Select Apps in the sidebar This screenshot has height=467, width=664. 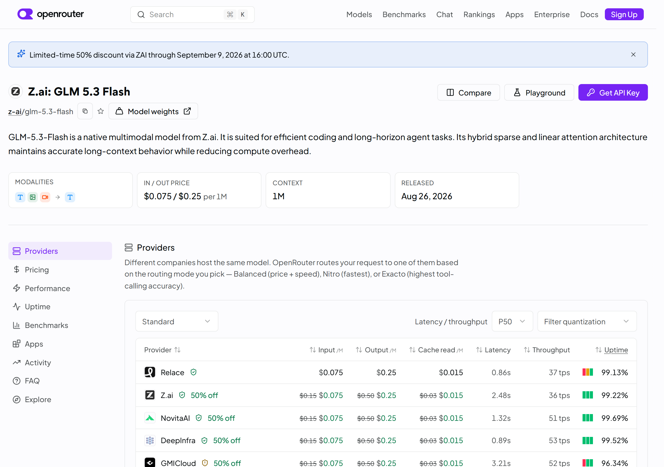tap(60, 344)
